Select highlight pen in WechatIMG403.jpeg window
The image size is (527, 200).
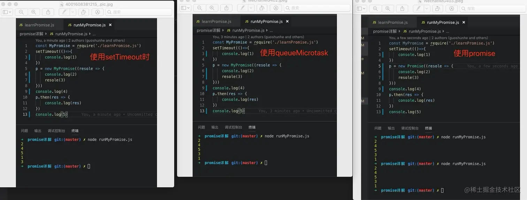[418, 8]
